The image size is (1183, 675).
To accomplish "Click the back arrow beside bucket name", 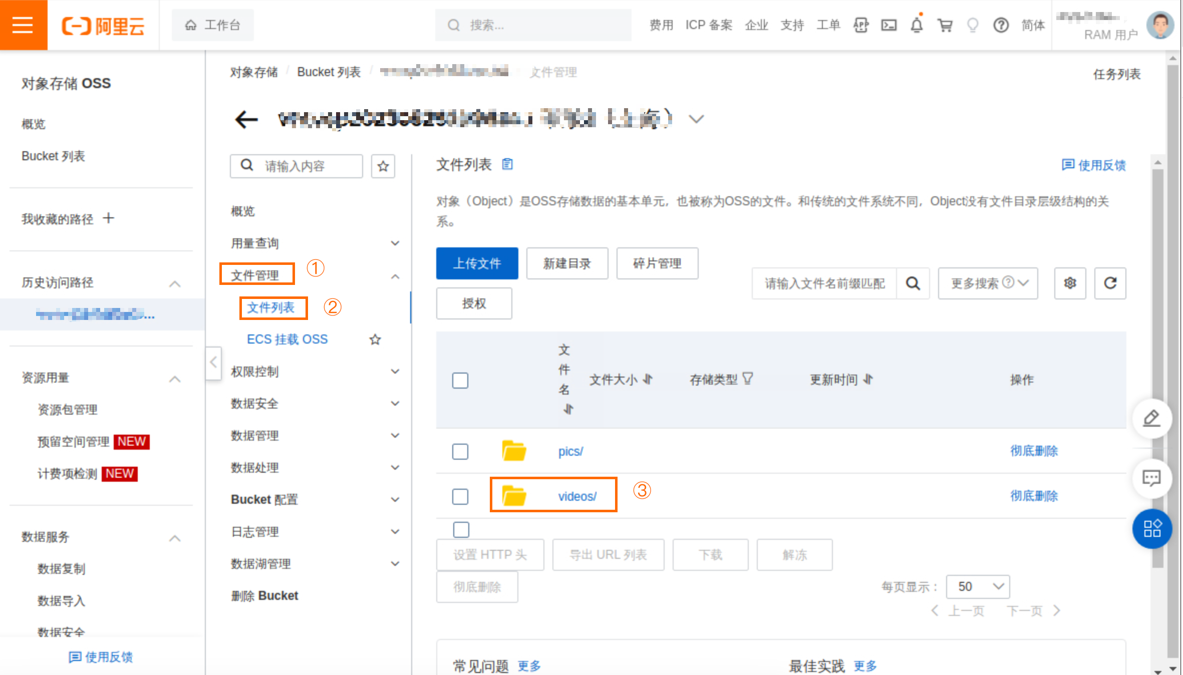I will pyautogui.click(x=246, y=119).
